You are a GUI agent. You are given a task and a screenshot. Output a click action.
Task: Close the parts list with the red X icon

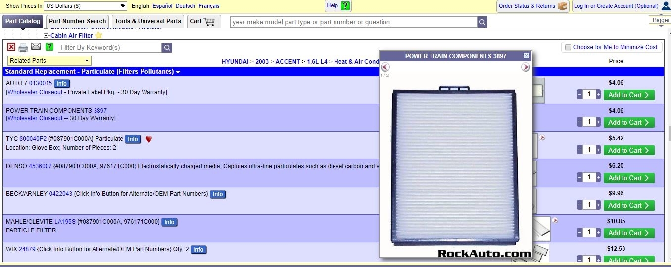(11, 47)
